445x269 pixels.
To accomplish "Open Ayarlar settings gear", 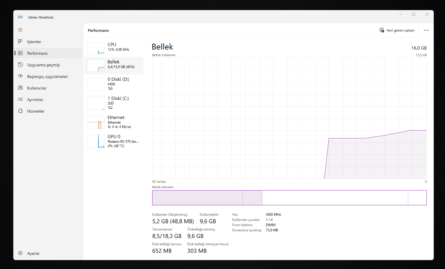I will pos(20,253).
